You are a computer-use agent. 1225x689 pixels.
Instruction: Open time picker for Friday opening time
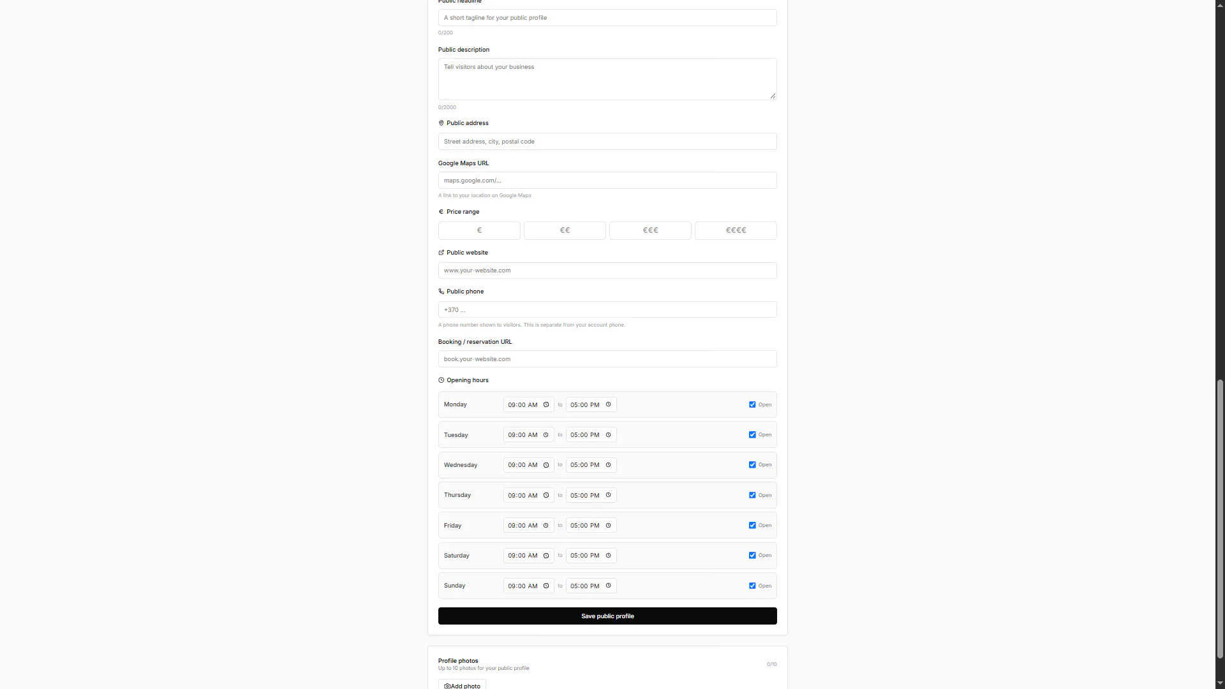(x=546, y=526)
